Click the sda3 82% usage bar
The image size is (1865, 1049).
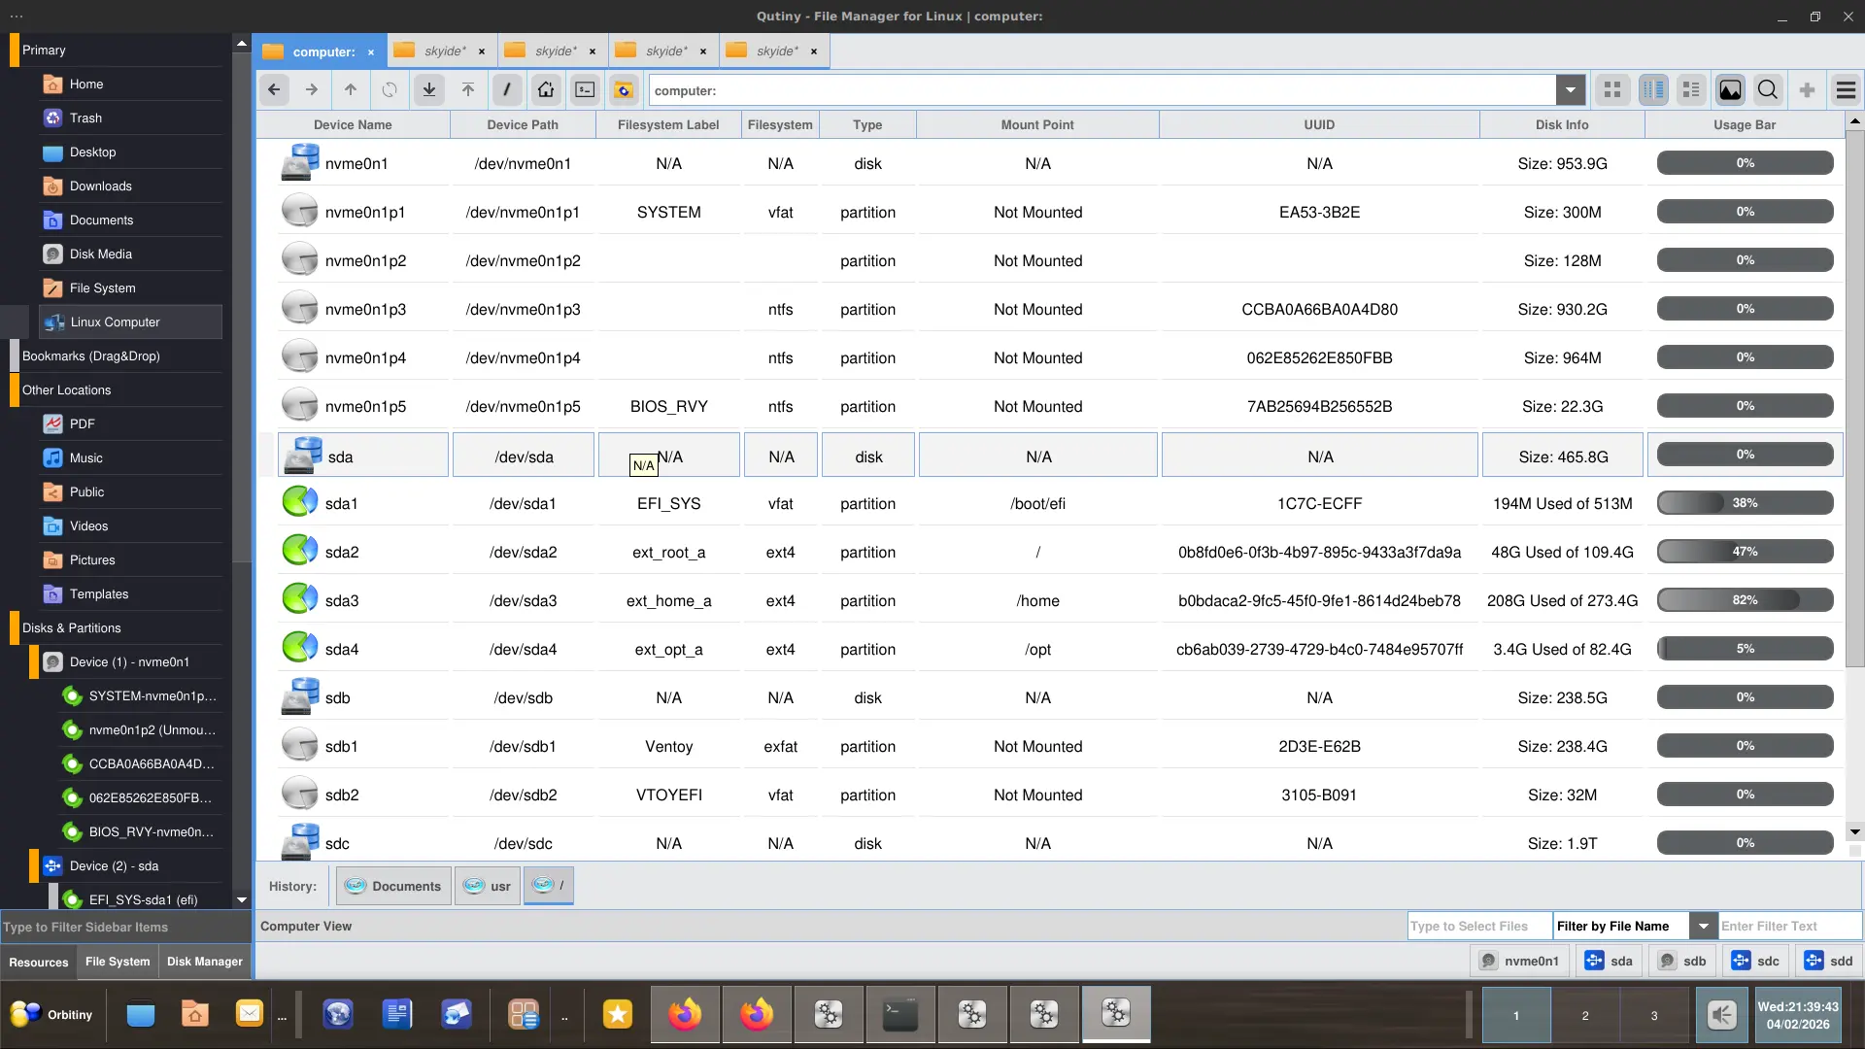coord(1745,600)
